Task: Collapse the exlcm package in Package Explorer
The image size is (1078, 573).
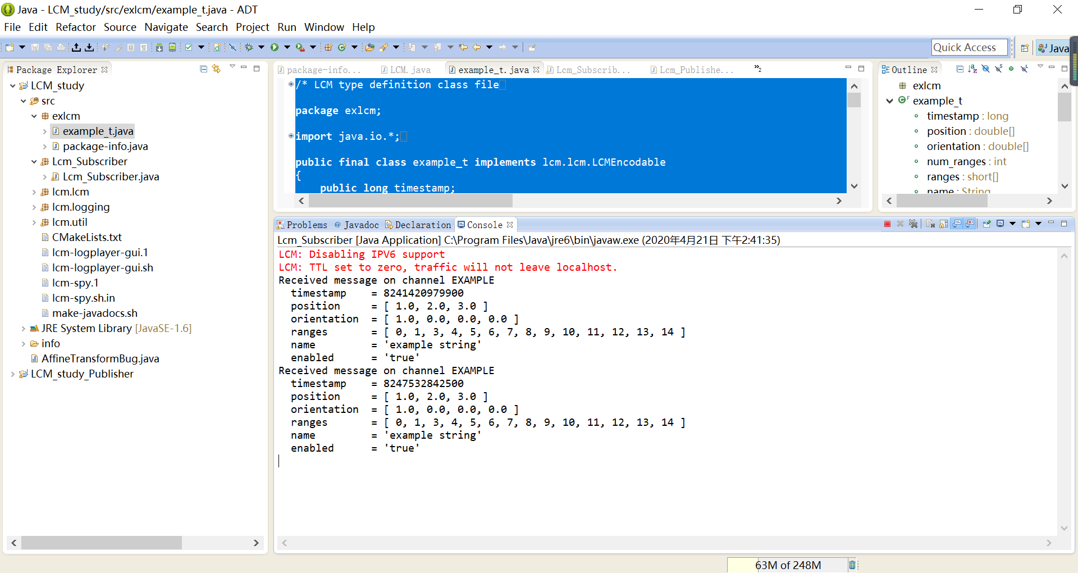Action: [34, 116]
